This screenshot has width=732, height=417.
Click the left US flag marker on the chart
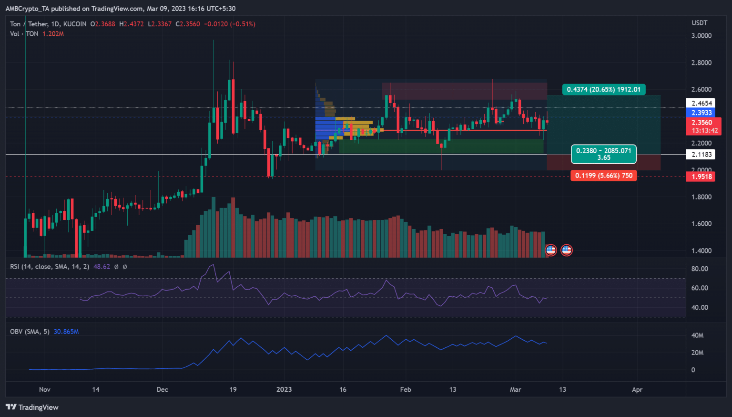click(551, 250)
